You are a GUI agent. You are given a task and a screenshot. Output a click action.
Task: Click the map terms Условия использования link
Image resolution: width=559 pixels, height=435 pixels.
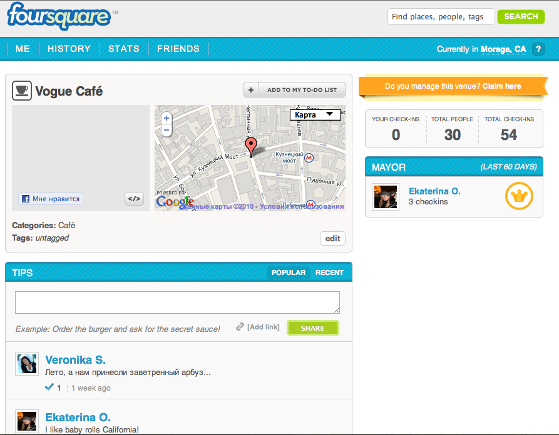302,206
